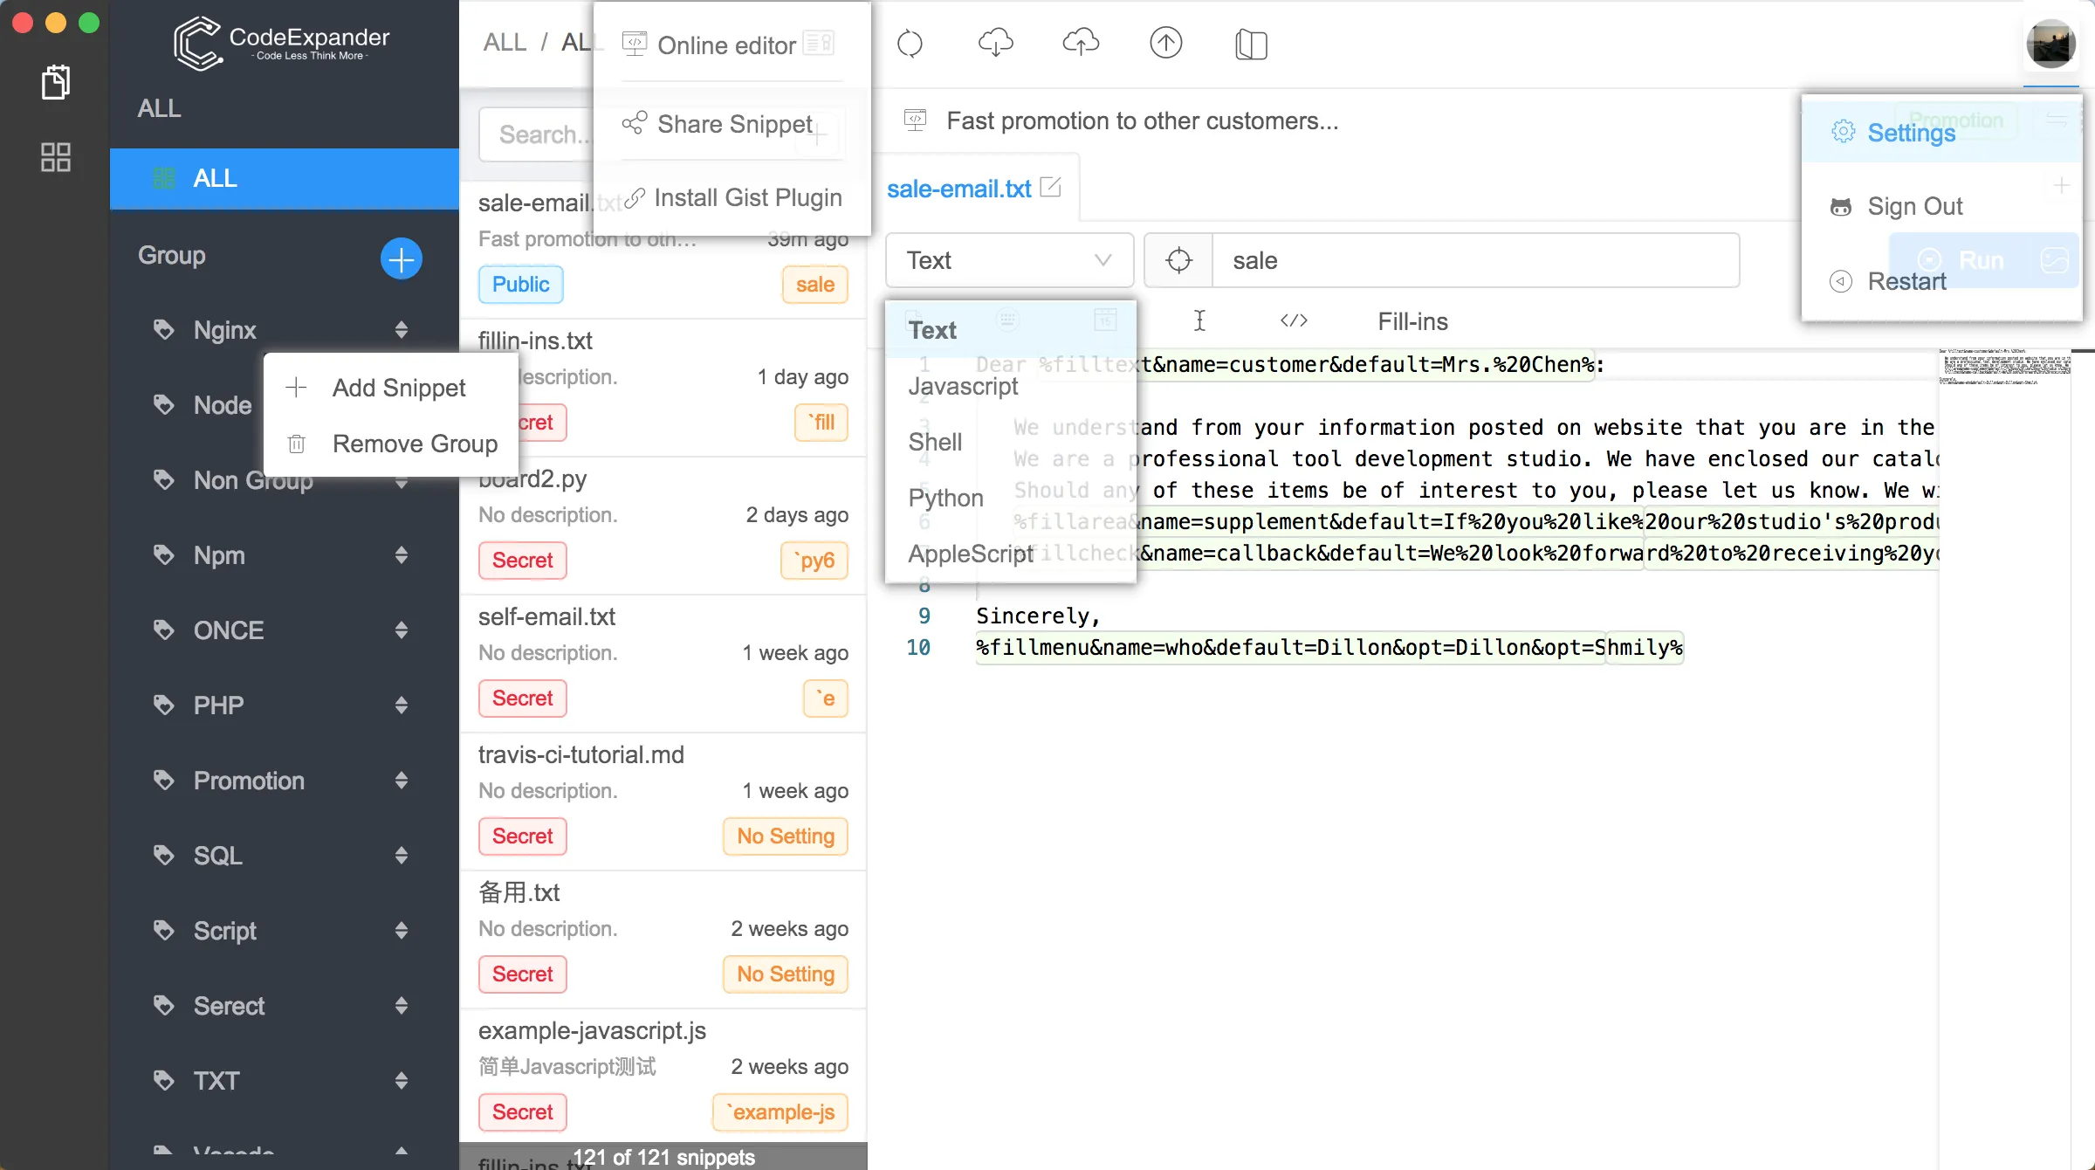Click the grid dashboard icon in the sidebar
Viewport: 2095px width, 1170px height.
[x=55, y=157]
